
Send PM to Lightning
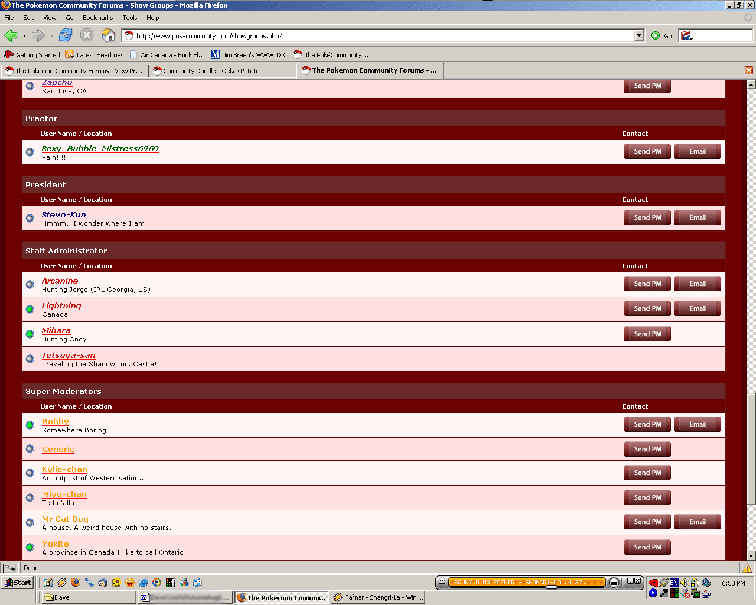[647, 308]
